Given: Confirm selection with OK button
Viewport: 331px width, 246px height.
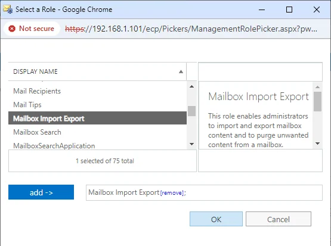Looking at the screenshot, I should (x=216, y=219).
